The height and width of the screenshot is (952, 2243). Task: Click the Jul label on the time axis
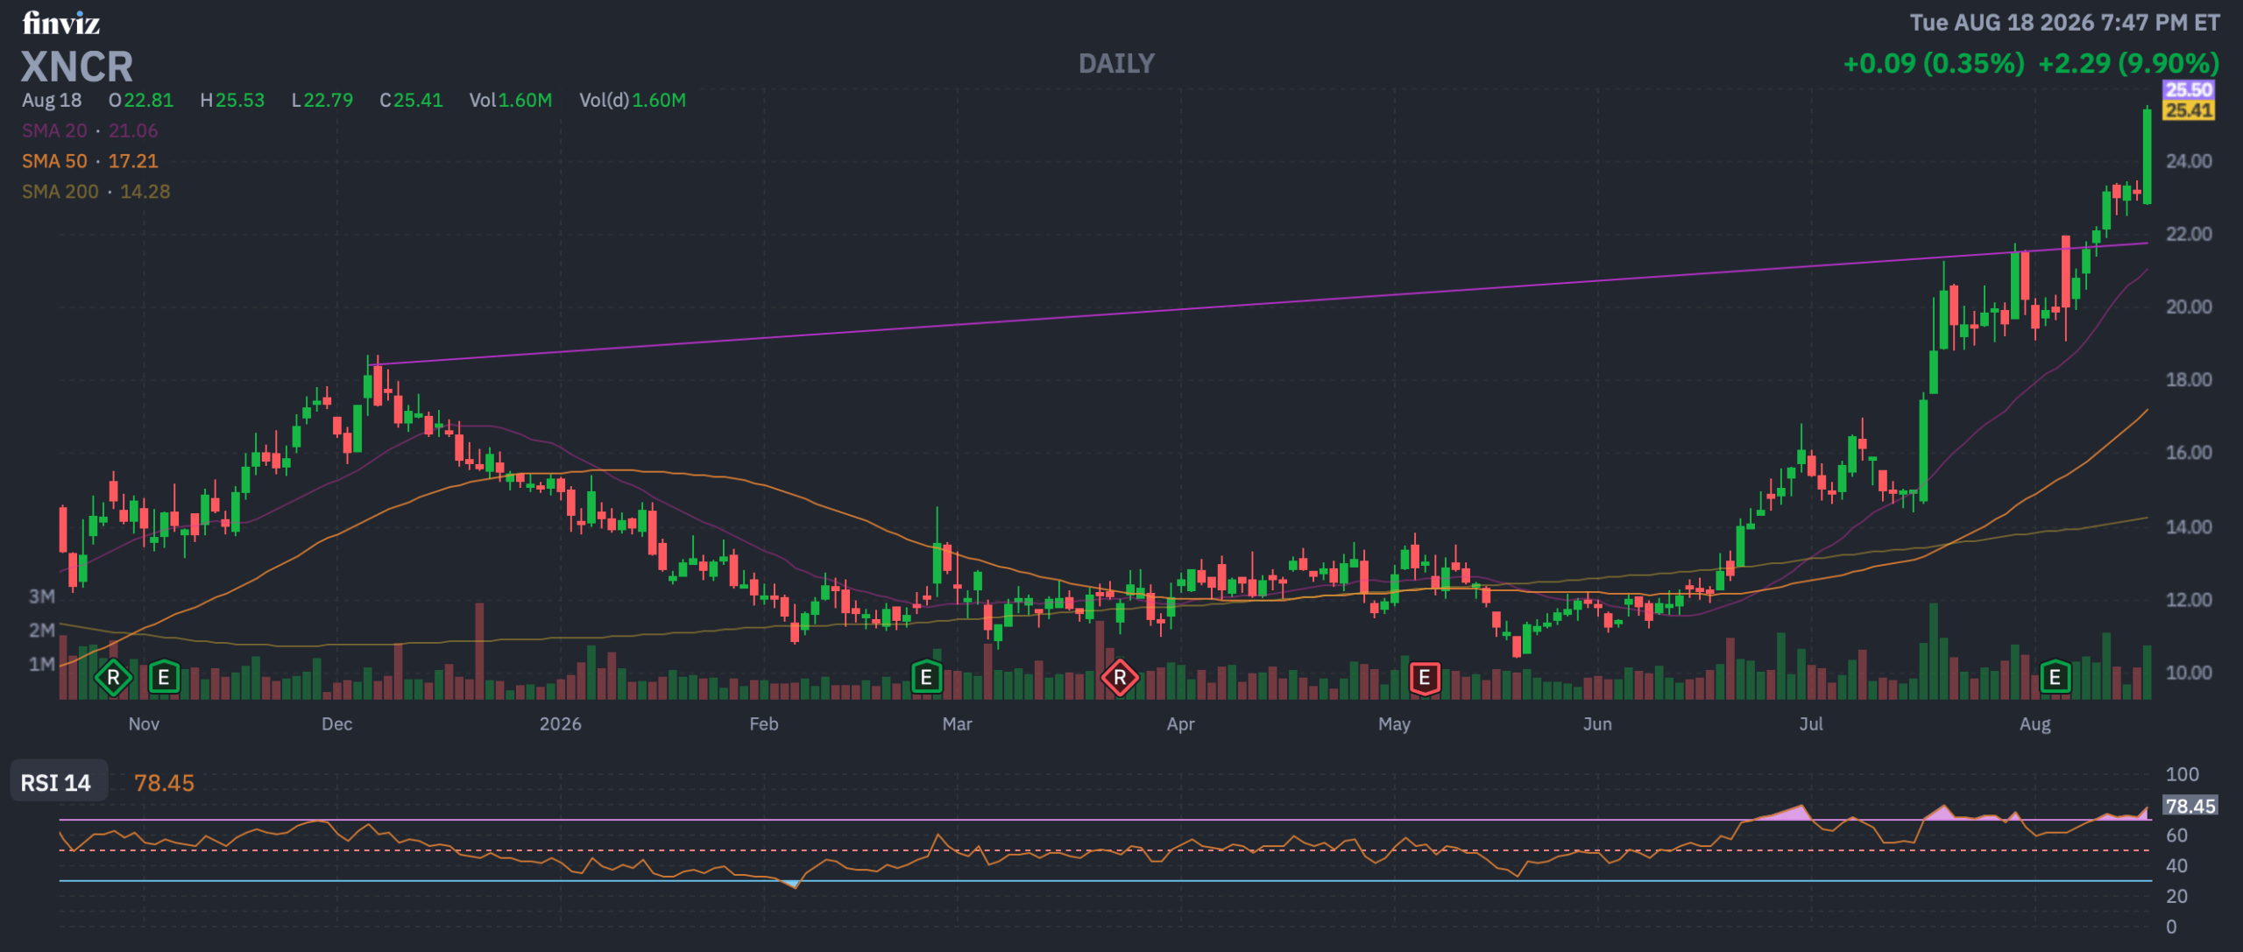pos(1811,724)
